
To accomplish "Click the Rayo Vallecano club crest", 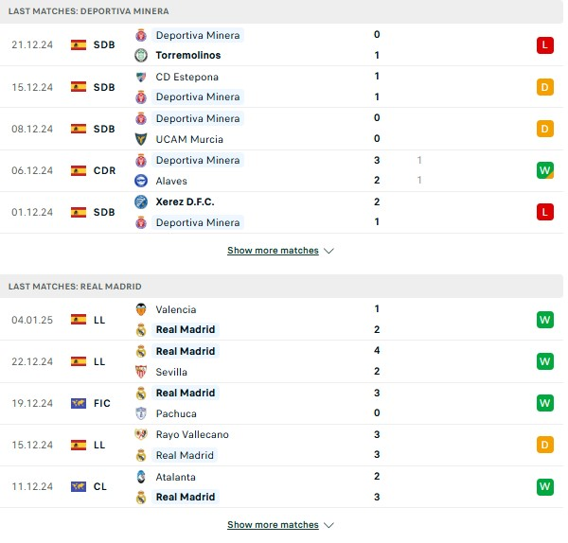I will (141, 434).
